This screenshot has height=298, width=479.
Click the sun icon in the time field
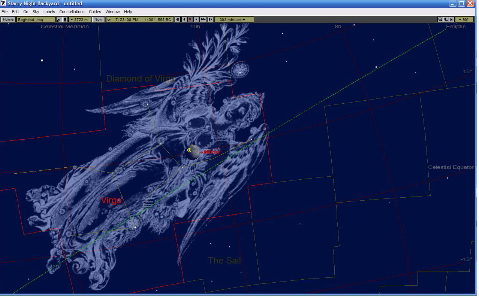pyautogui.click(x=109, y=19)
